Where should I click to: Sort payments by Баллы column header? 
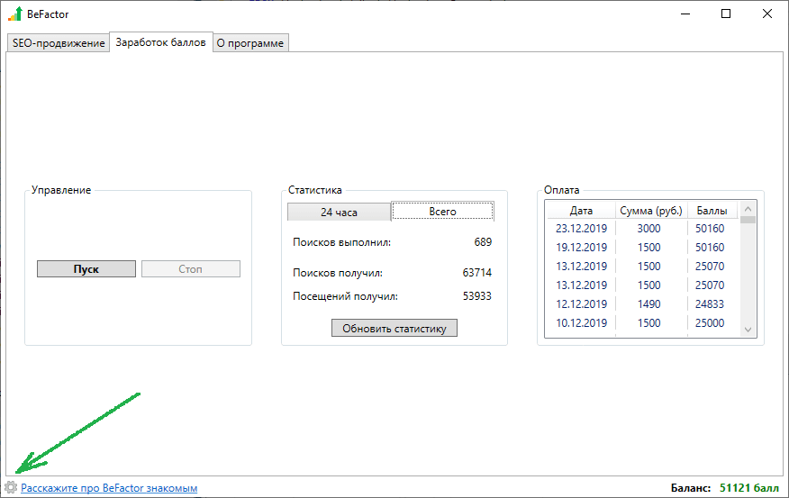(x=712, y=211)
